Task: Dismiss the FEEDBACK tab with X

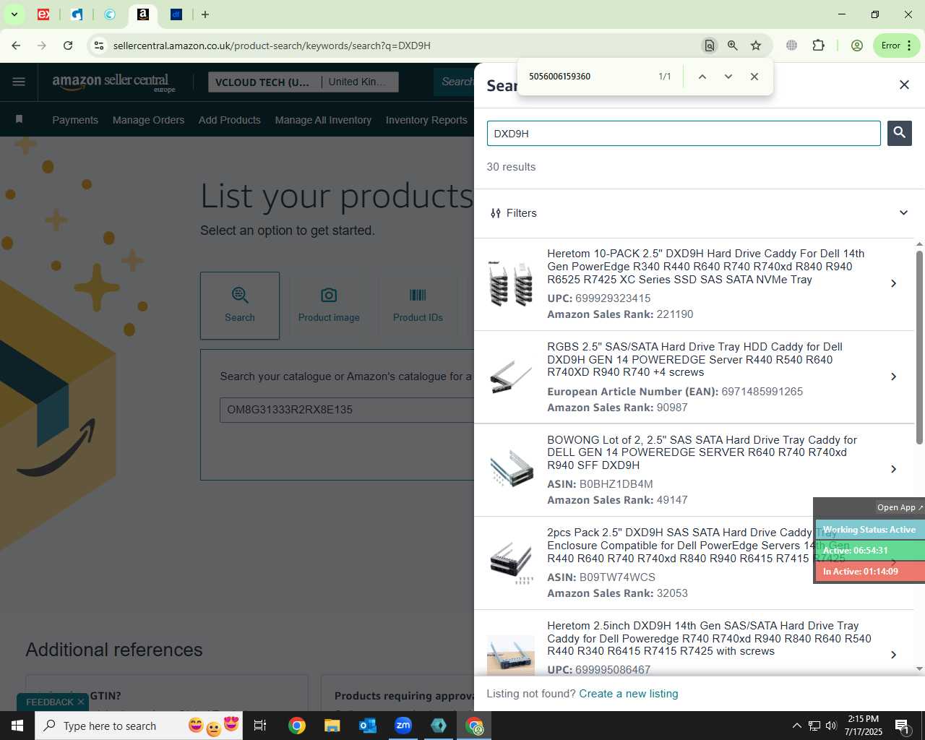Action: 81,702
